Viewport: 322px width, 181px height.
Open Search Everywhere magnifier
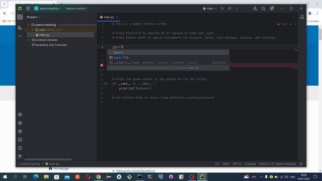click(263, 9)
